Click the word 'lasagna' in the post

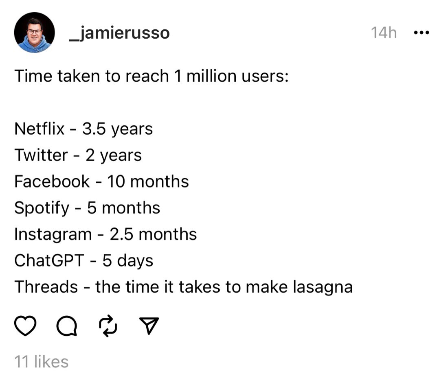pos(323,288)
